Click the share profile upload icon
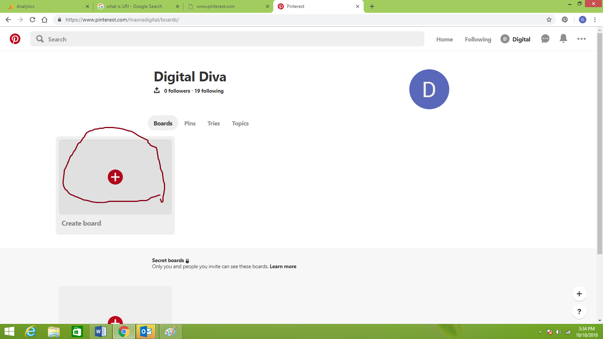 click(x=157, y=90)
